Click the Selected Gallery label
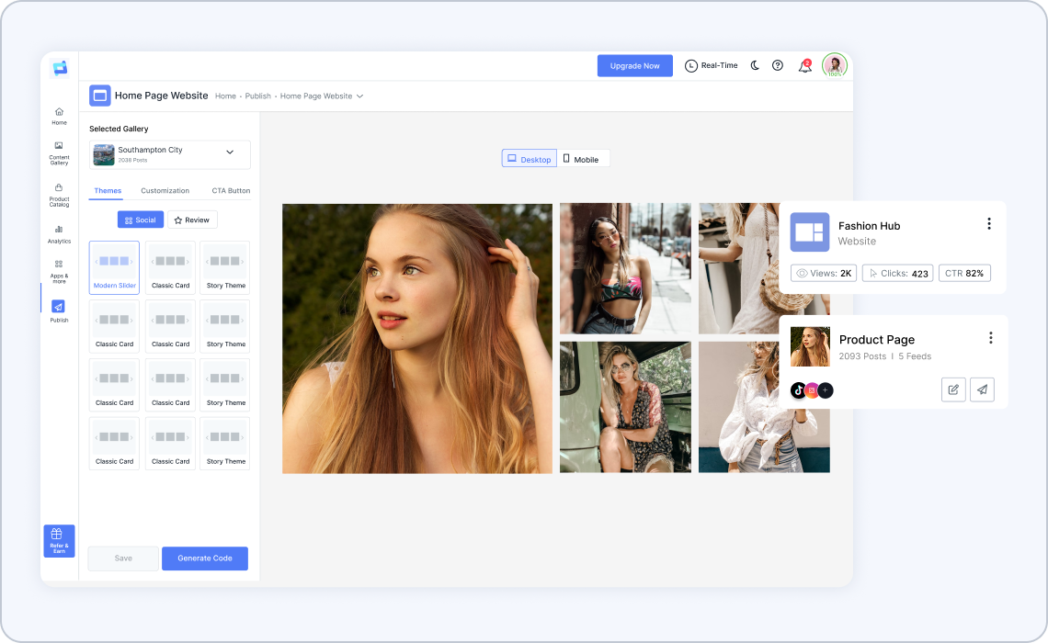The image size is (1048, 643). pyautogui.click(x=119, y=129)
